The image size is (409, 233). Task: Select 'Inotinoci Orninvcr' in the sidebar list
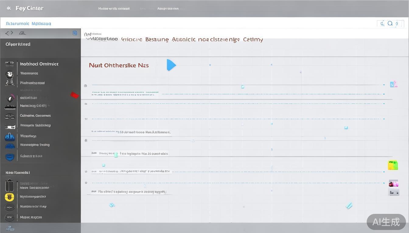pos(39,64)
